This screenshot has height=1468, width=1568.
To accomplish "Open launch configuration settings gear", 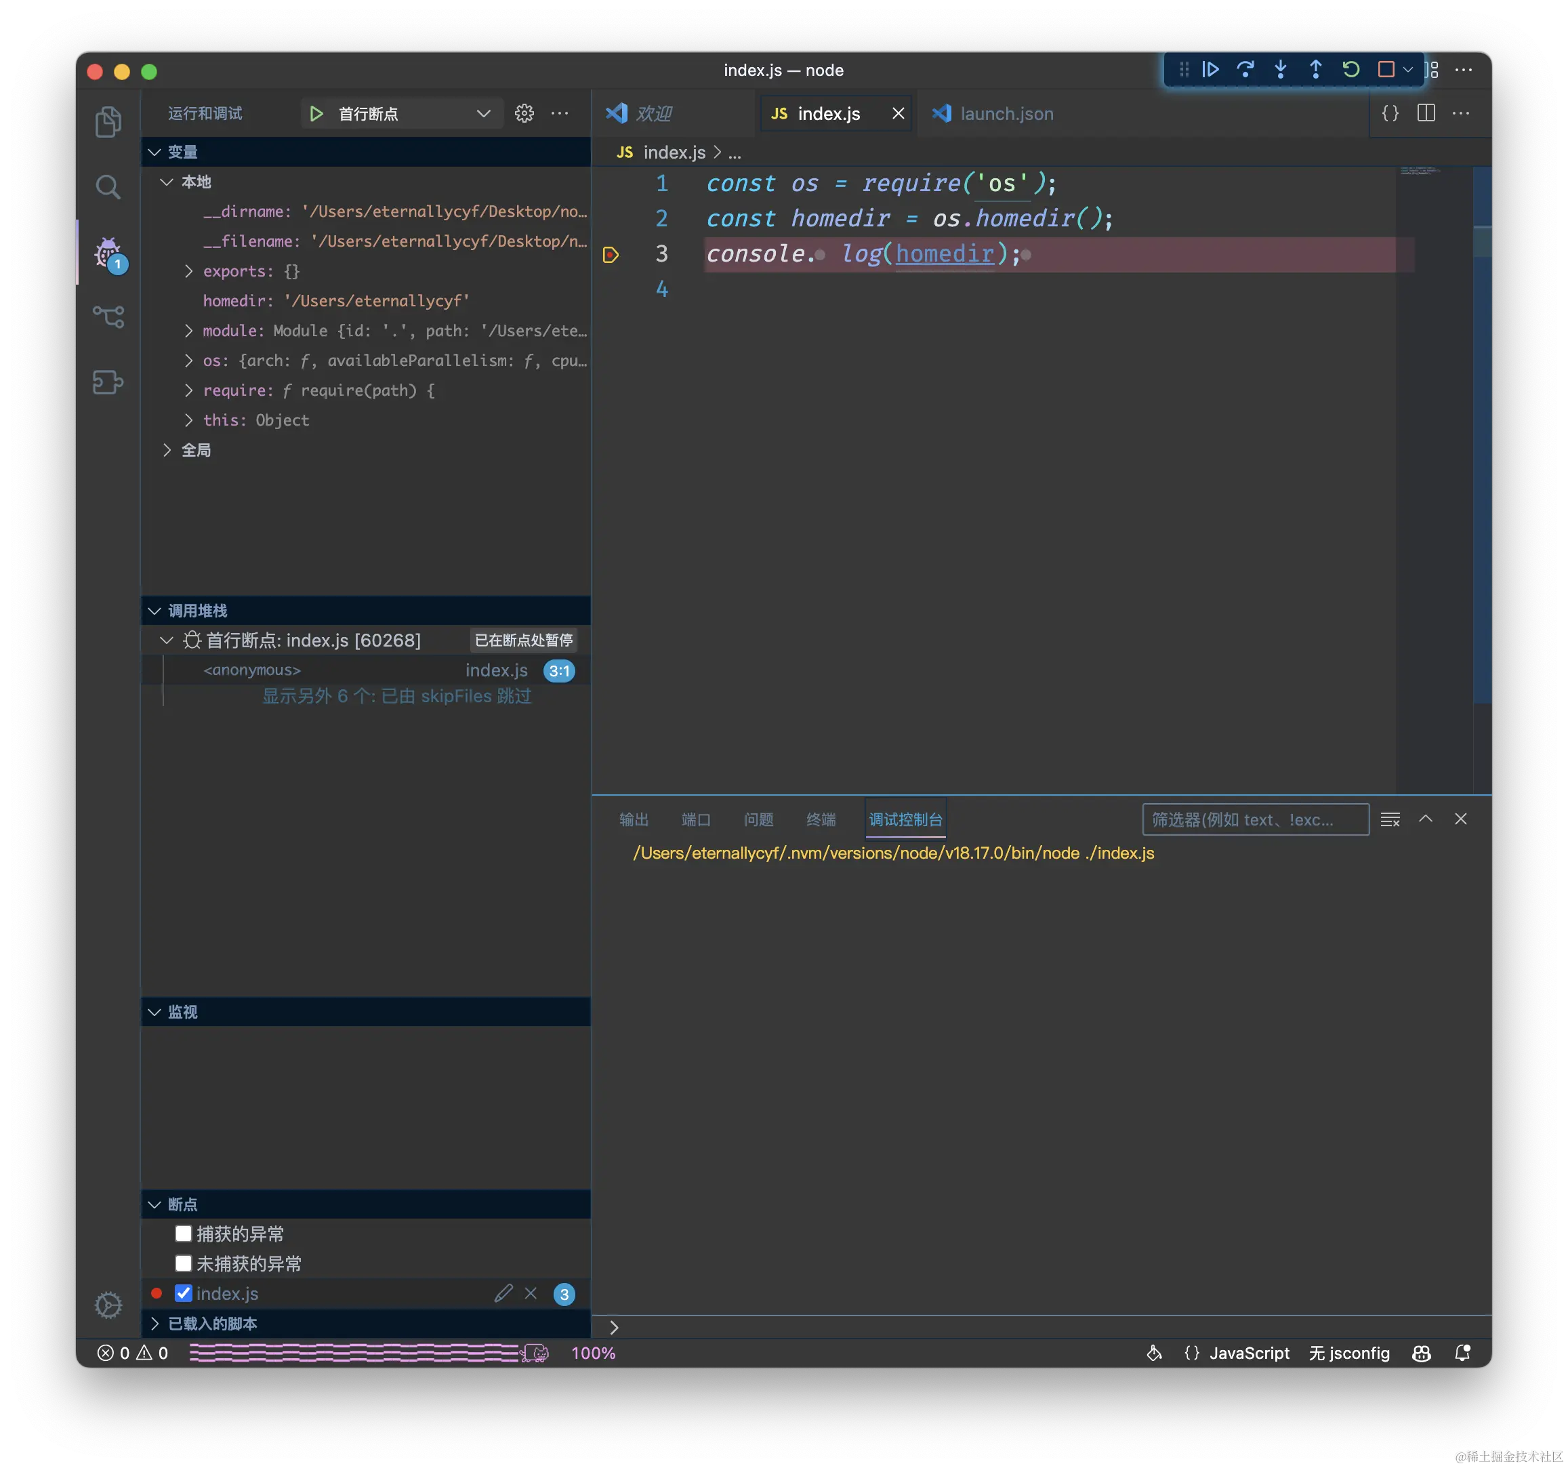I will [x=524, y=113].
